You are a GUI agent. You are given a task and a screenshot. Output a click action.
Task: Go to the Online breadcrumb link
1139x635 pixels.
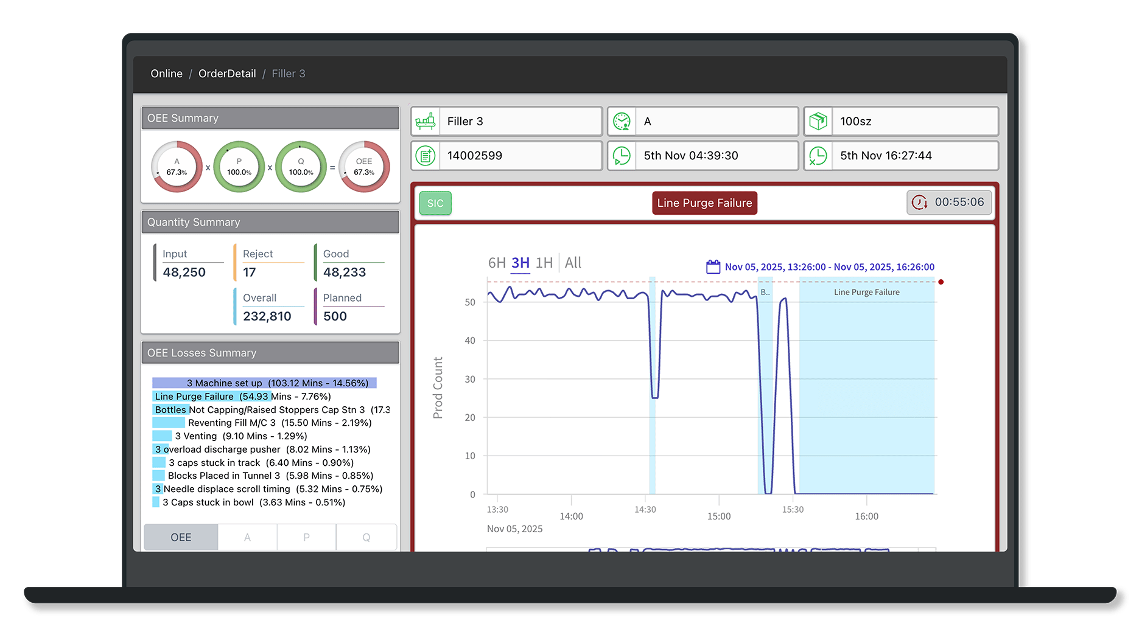(166, 74)
